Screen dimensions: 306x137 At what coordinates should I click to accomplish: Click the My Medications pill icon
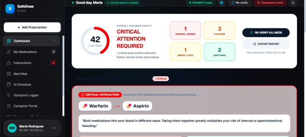point(9,52)
